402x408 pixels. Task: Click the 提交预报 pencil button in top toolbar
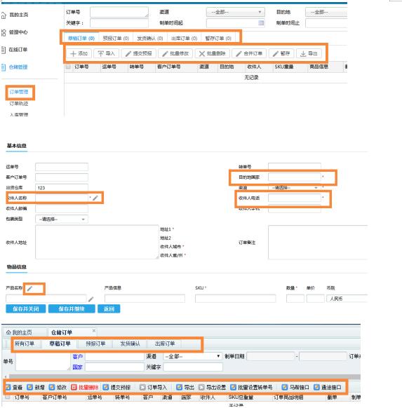138,53
